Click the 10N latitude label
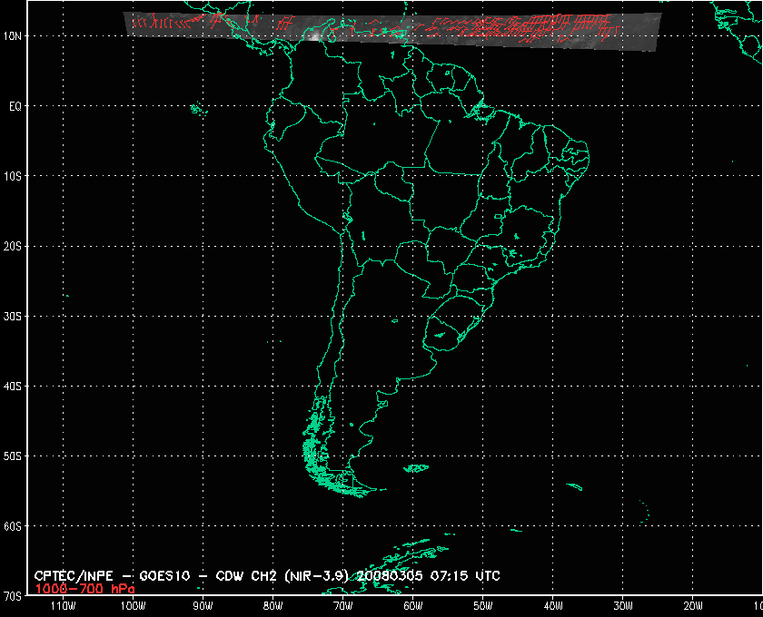 [13, 36]
